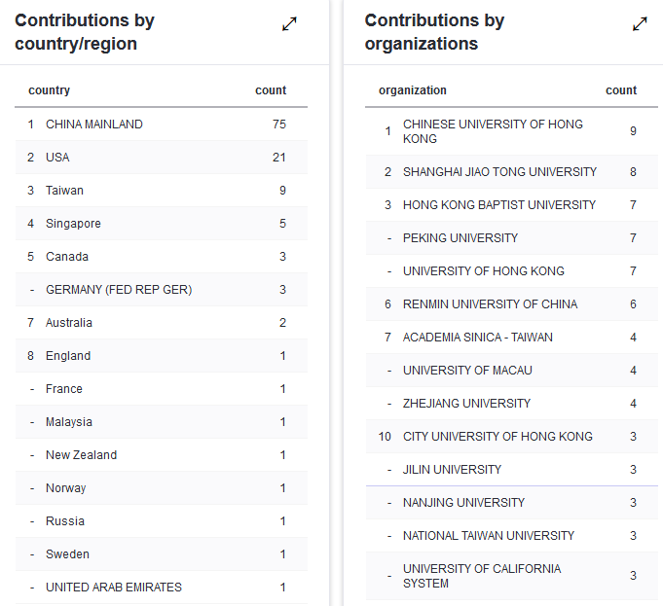This screenshot has height=606, width=663.
Task: Click the Taiwan country entry
Action: (x=64, y=191)
